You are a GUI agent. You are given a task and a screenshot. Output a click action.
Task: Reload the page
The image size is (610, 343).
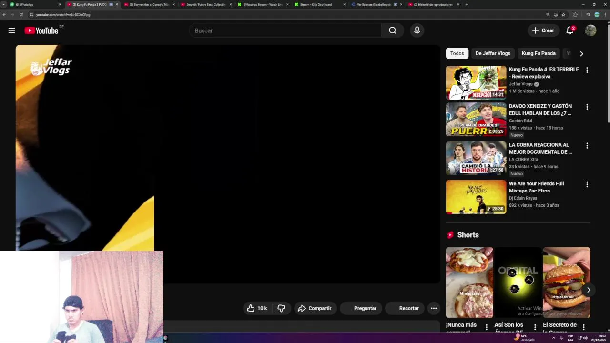coord(21,15)
